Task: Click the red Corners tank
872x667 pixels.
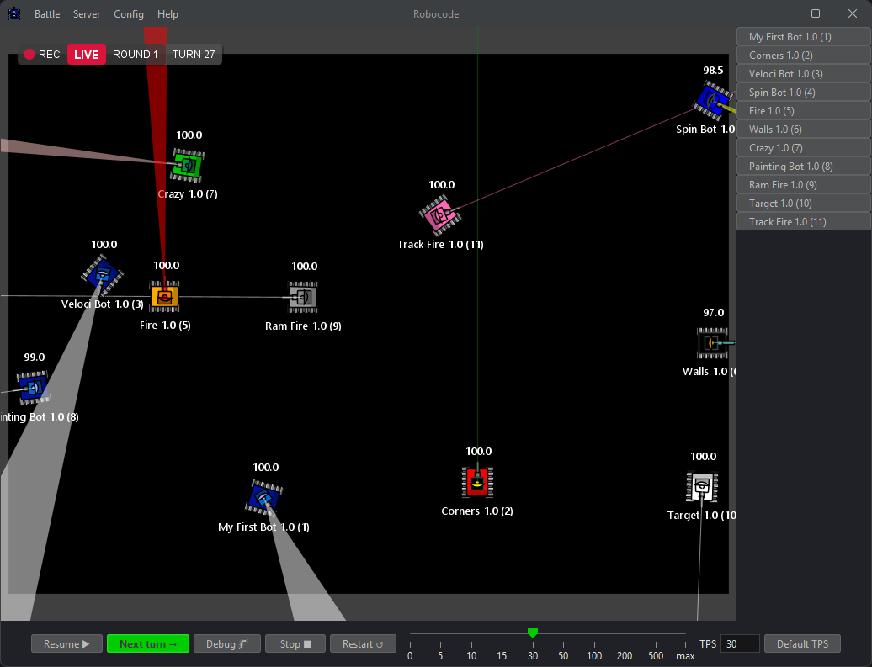Action: (477, 481)
